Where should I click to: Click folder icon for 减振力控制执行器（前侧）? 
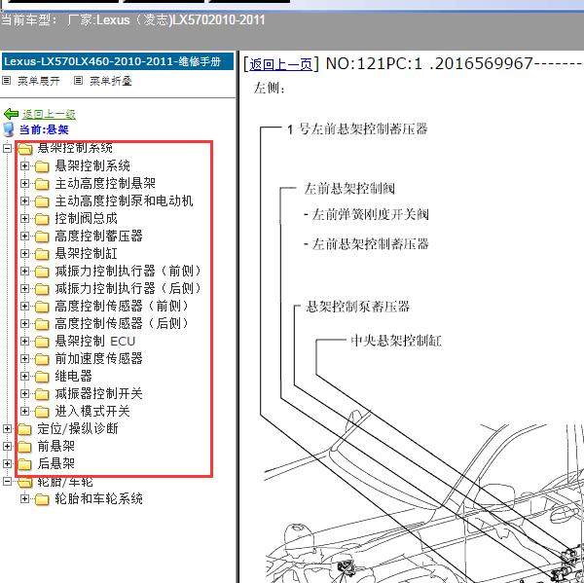coord(42,272)
